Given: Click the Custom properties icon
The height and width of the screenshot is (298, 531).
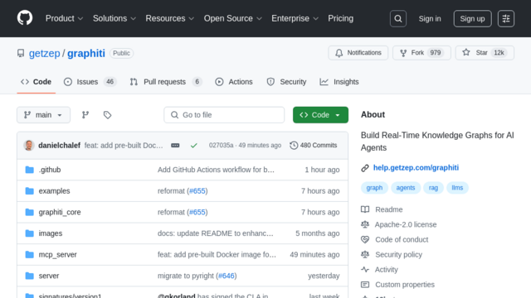Looking at the screenshot, I should [365, 285].
